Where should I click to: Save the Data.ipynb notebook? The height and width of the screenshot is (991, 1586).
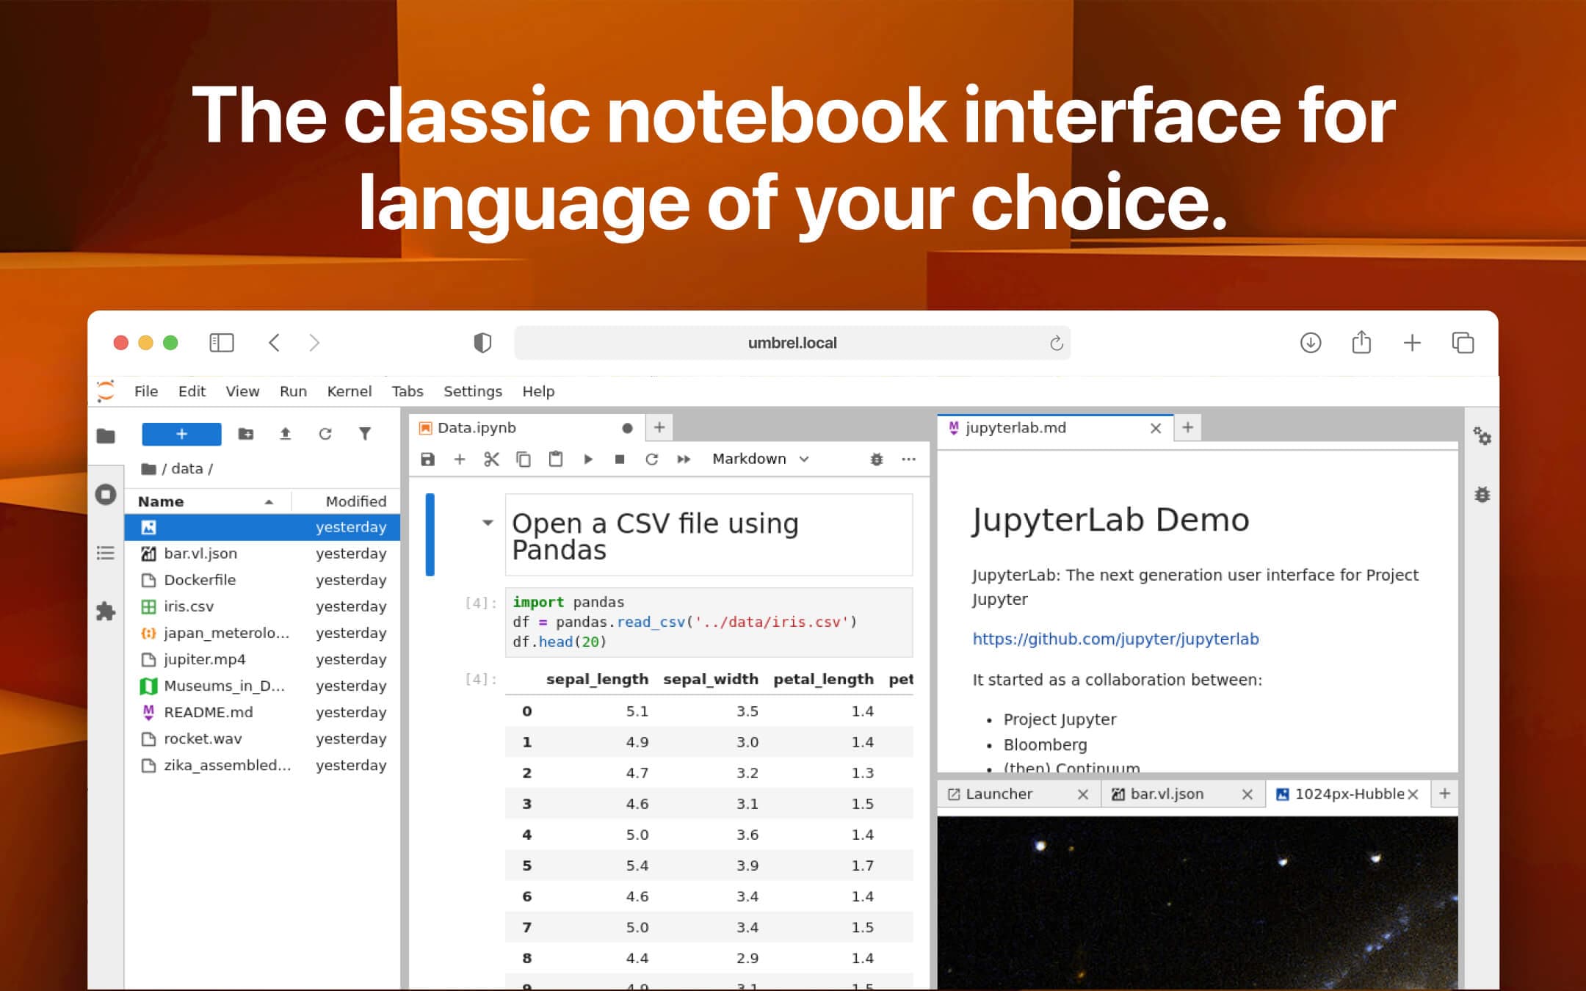(427, 458)
